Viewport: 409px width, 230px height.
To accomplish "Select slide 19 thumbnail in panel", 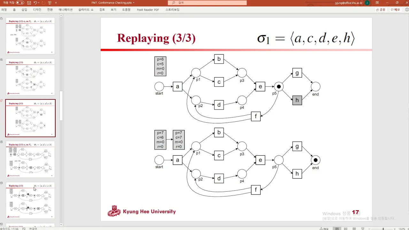I will [30, 201].
